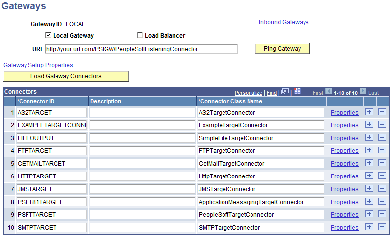Image resolution: width=390 pixels, height=235 pixels.
Task: Go to previous rows arrow in Connectors
Action: (x=329, y=91)
